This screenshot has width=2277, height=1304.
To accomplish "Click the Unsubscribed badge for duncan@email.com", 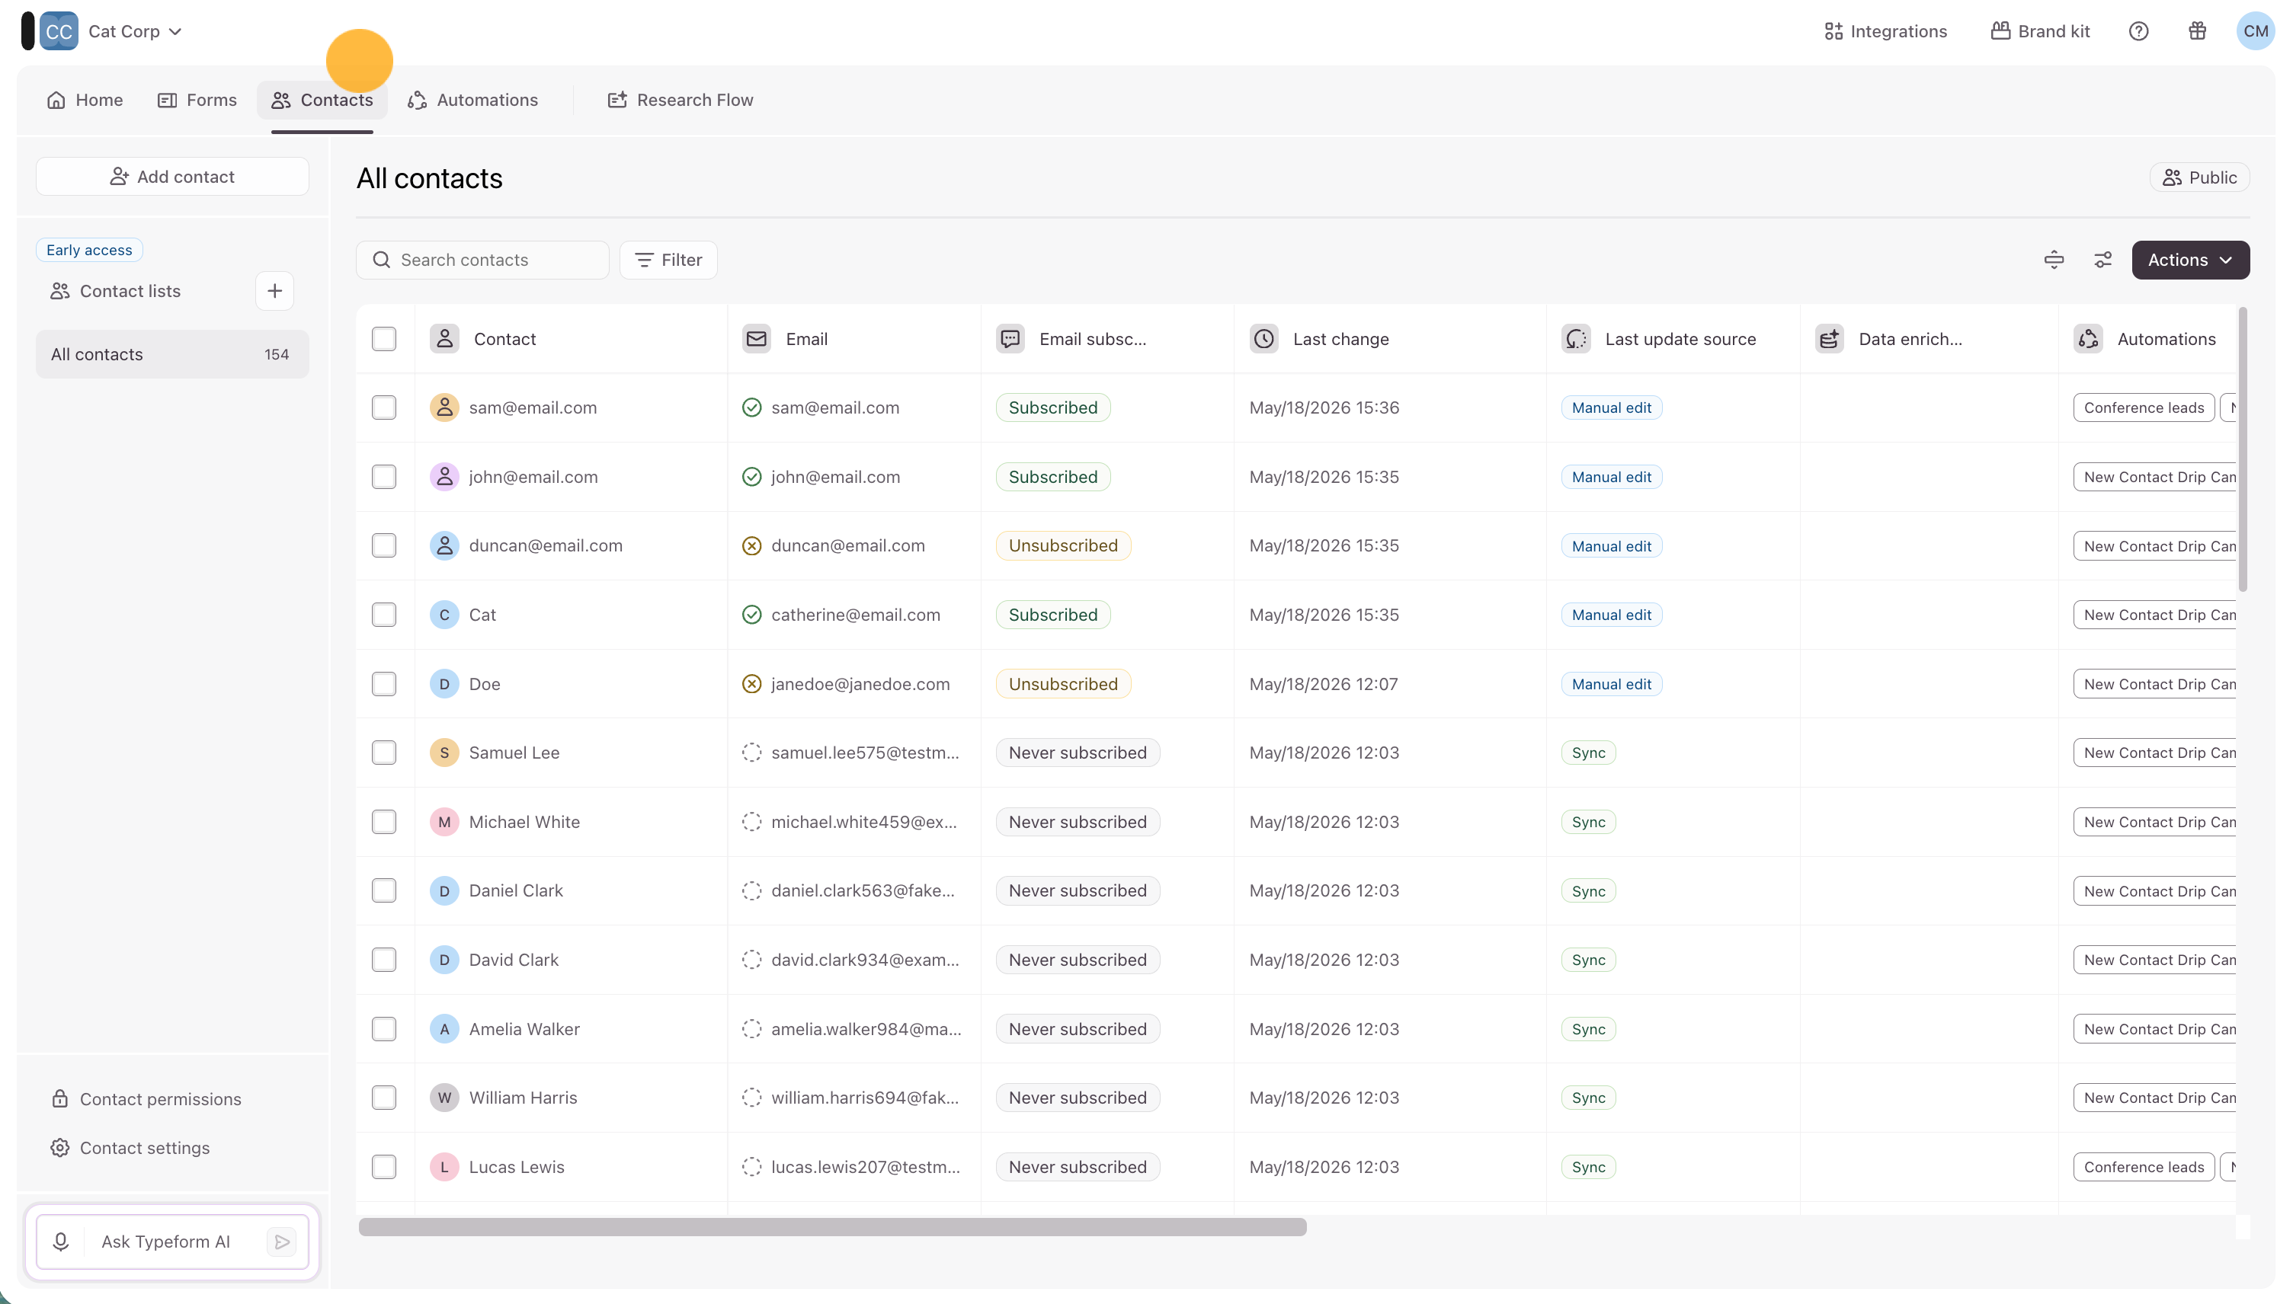I will coord(1063,545).
